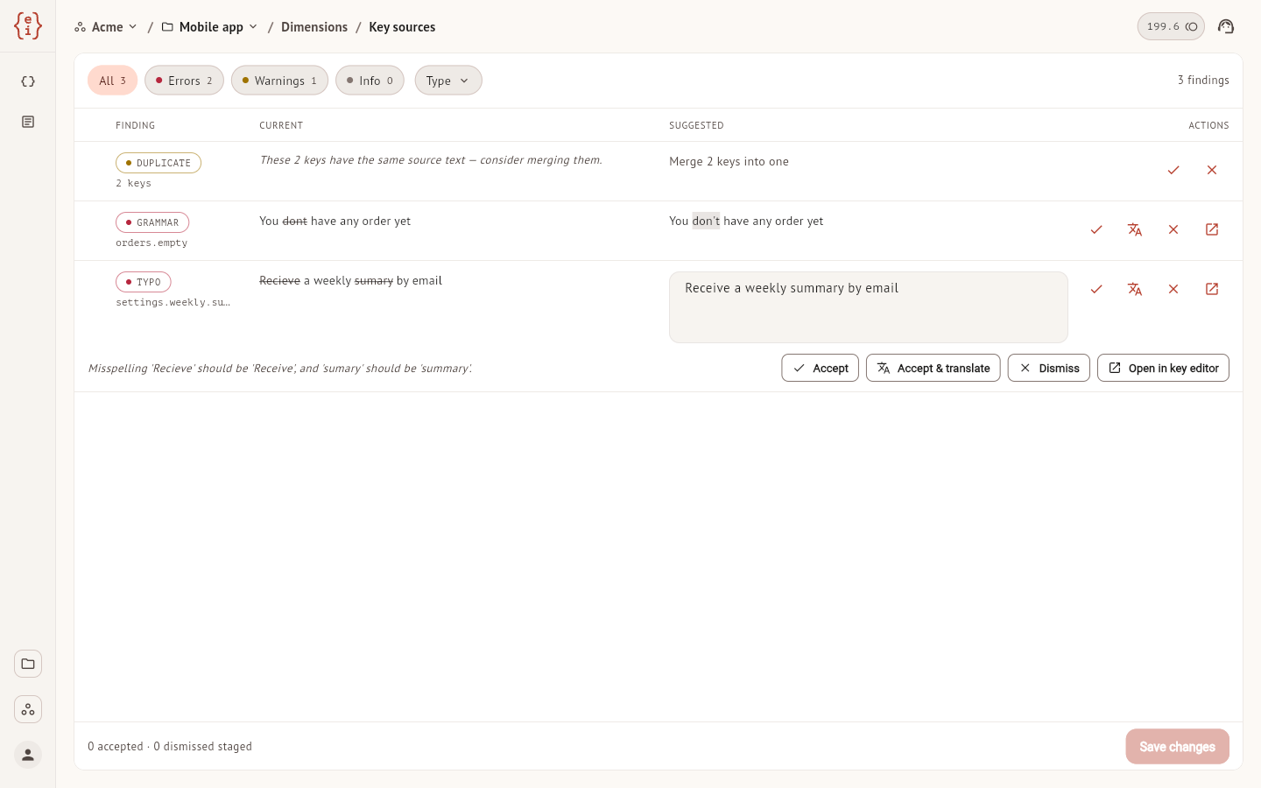Edit the suggested summary text field
The height and width of the screenshot is (788, 1261).
(869, 307)
